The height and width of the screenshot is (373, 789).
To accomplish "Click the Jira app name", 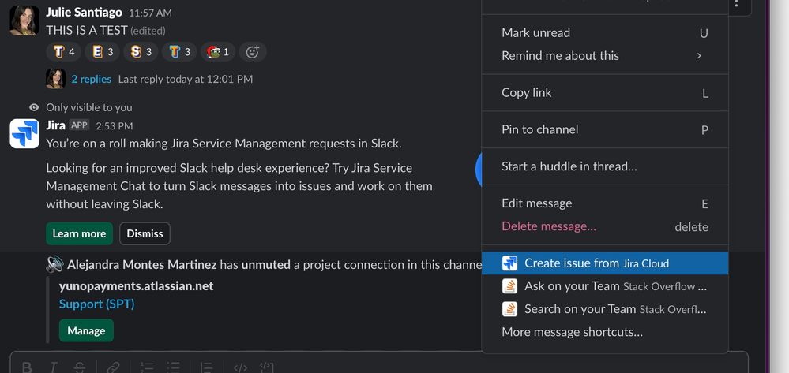I will [x=55, y=125].
